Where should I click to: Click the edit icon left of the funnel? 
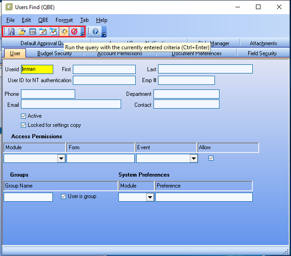click(x=53, y=31)
